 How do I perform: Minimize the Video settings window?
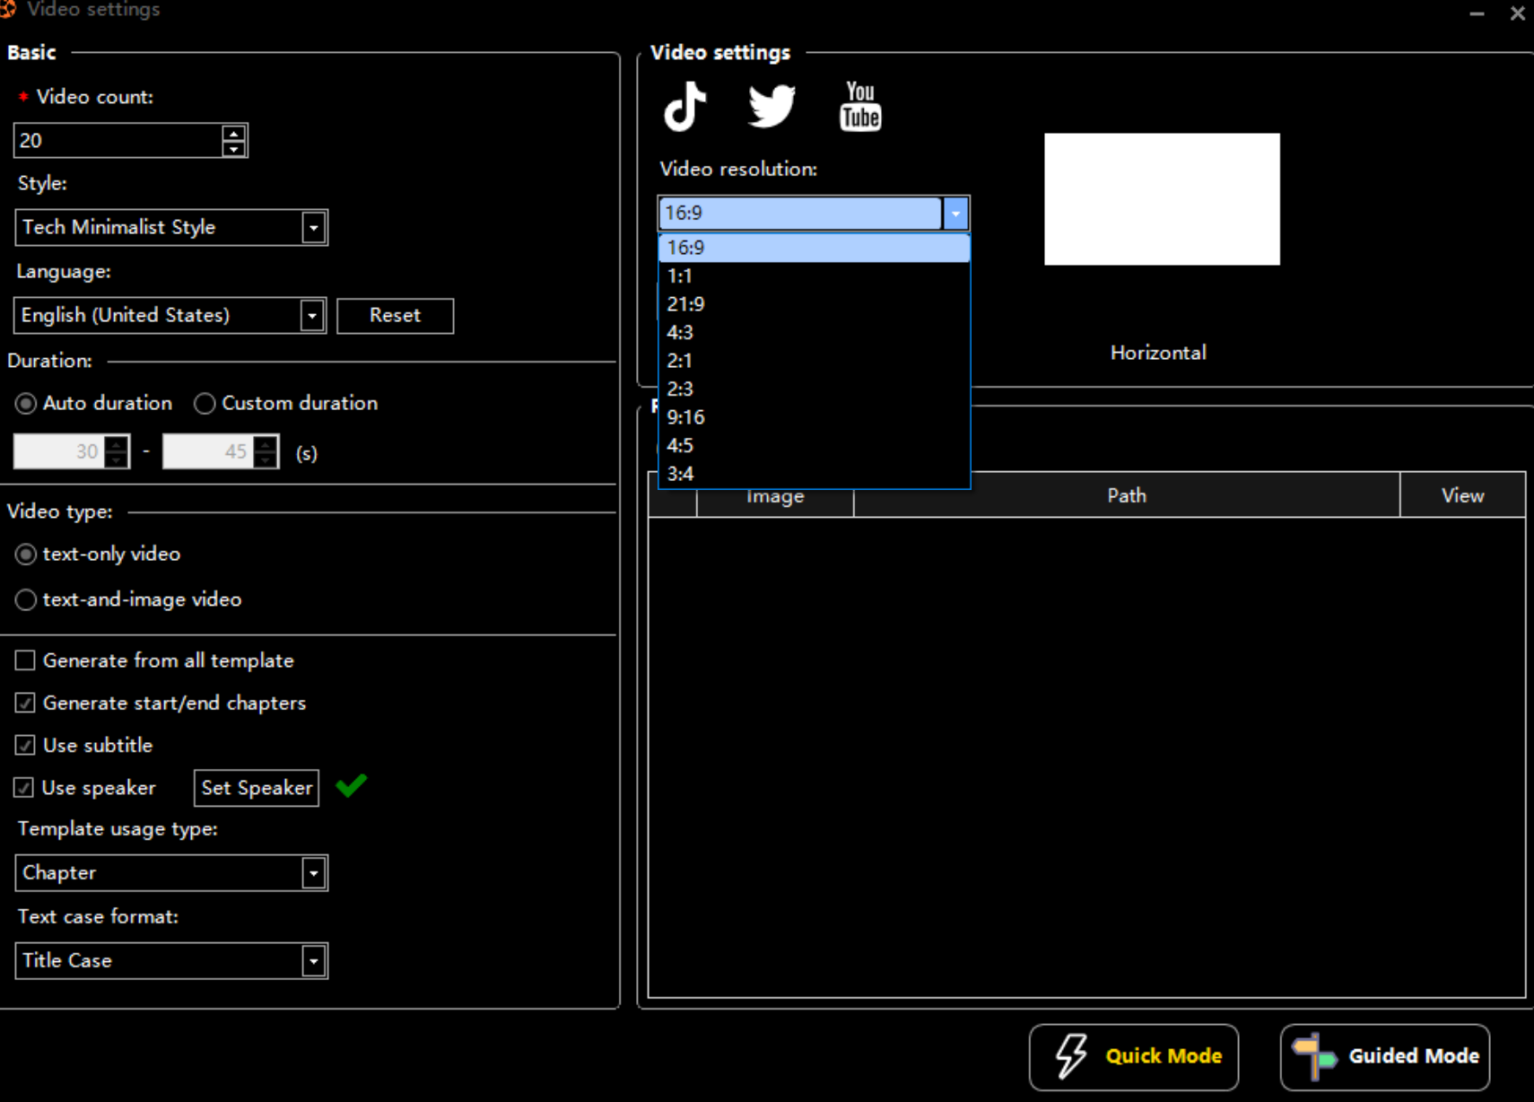(x=1477, y=13)
